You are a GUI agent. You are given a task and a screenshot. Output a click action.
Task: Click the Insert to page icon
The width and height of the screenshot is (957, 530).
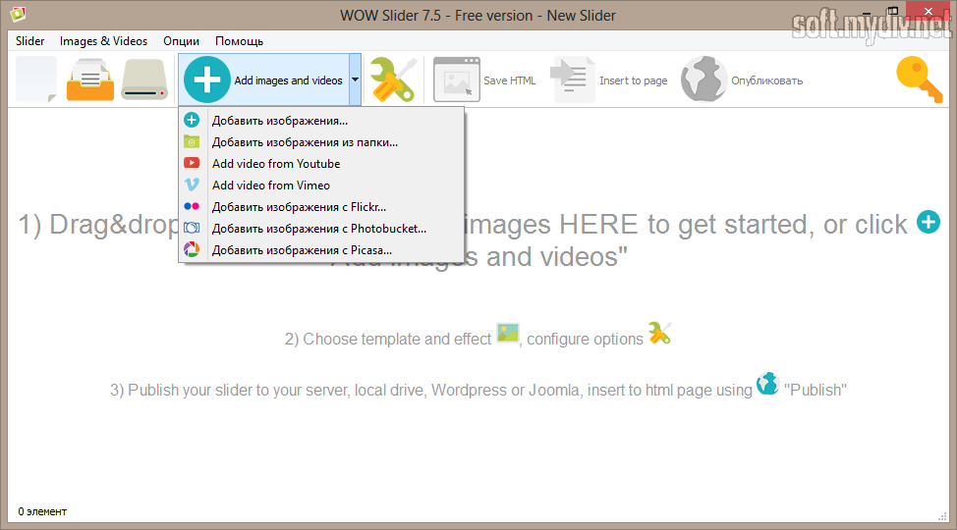[573, 79]
